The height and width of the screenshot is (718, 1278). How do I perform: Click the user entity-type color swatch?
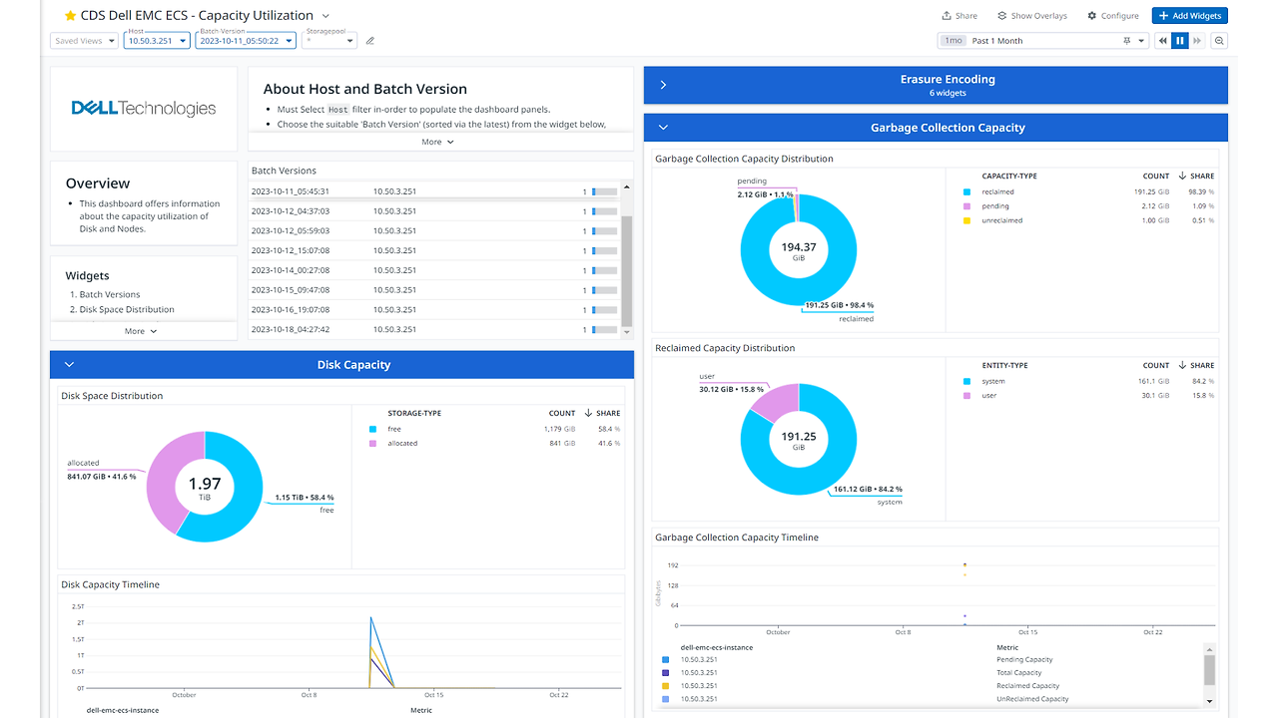(966, 396)
